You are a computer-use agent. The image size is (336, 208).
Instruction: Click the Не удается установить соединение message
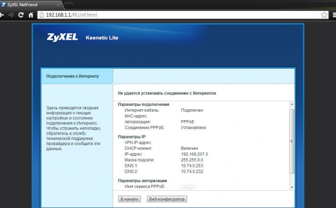coord(167,93)
